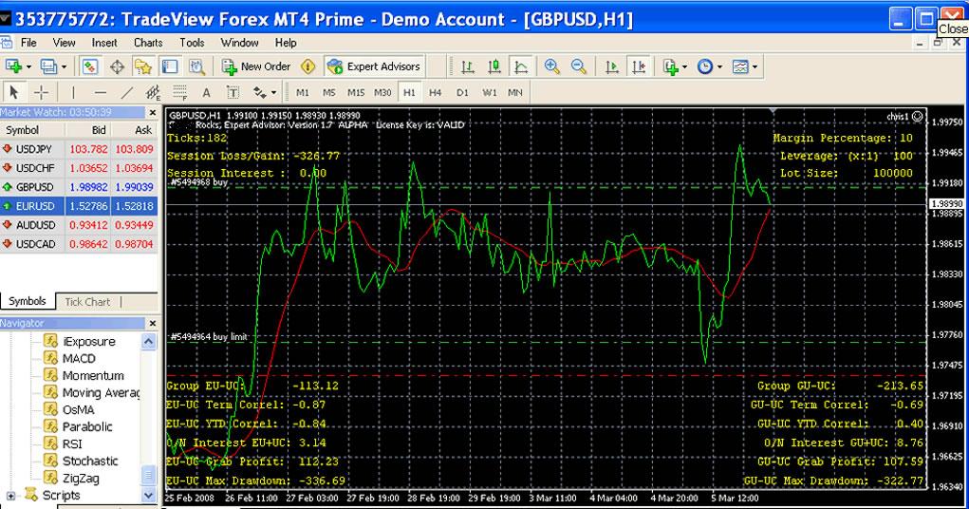Select the H1 timeframe button
The height and width of the screenshot is (509, 969).
[x=409, y=93]
